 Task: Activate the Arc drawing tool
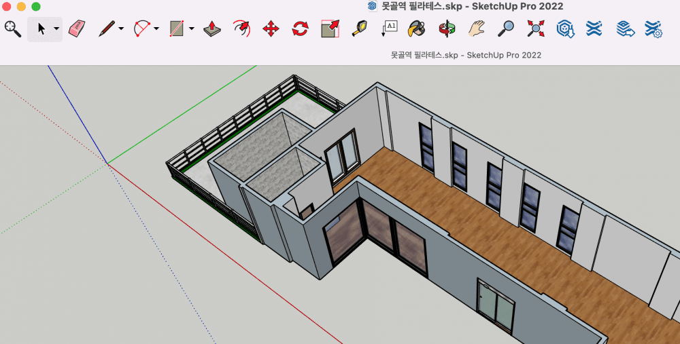coord(142,29)
